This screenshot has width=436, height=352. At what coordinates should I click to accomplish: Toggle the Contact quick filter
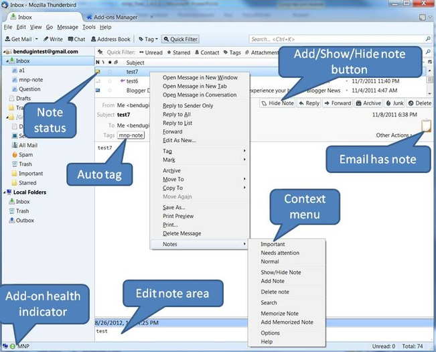click(x=207, y=52)
